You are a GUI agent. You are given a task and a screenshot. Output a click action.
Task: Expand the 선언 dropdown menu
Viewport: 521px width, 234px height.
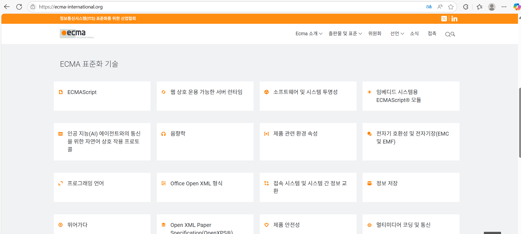[x=397, y=34]
